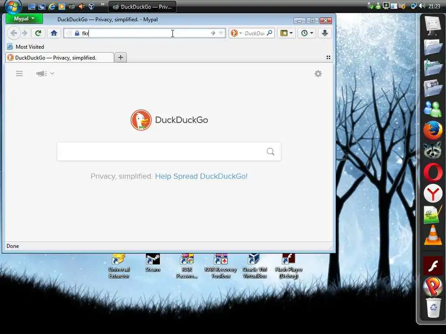Launch the raccoon Mypal icon in the dock
This screenshot has width=446, height=334.
click(x=432, y=151)
